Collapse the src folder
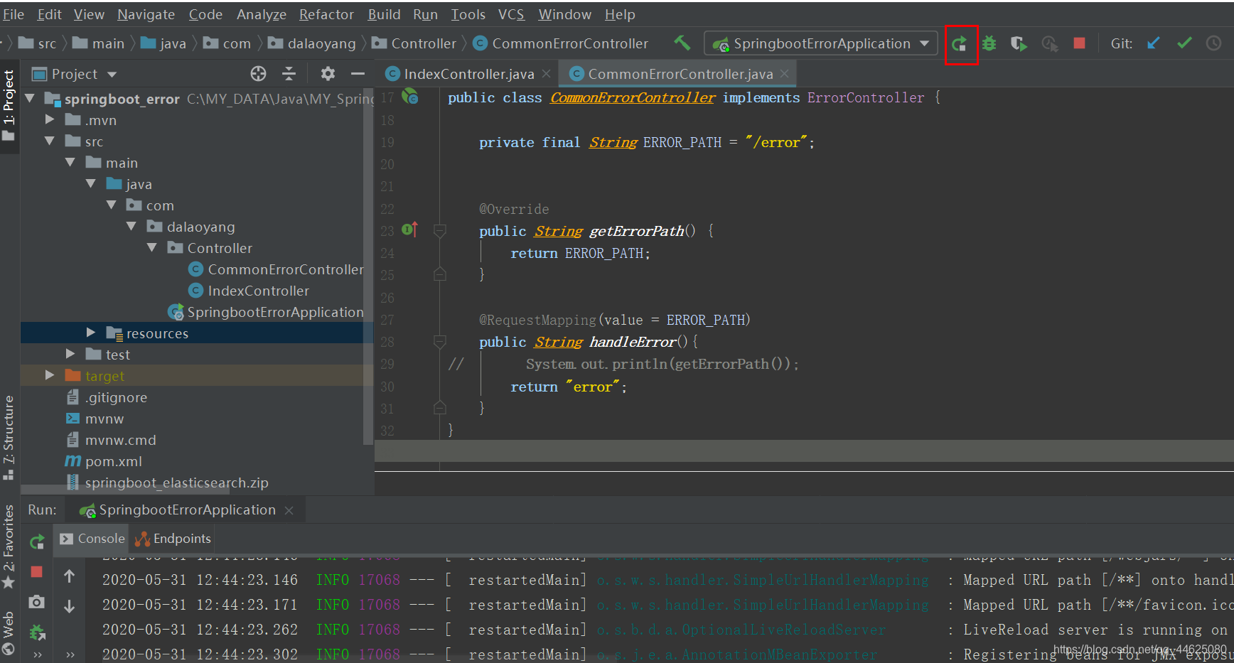This screenshot has width=1234, height=663. pos(50,141)
